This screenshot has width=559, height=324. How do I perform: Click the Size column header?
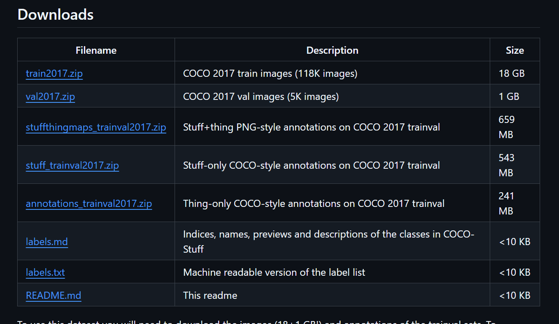point(515,50)
